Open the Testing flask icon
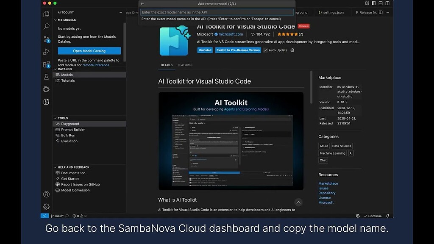The width and height of the screenshot is (434, 244). pos(46,77)
